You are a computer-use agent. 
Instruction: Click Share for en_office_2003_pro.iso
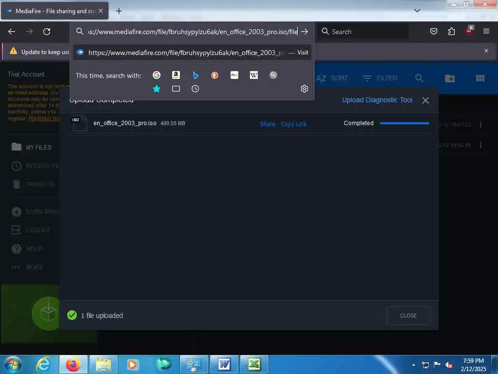click(267, 124)
